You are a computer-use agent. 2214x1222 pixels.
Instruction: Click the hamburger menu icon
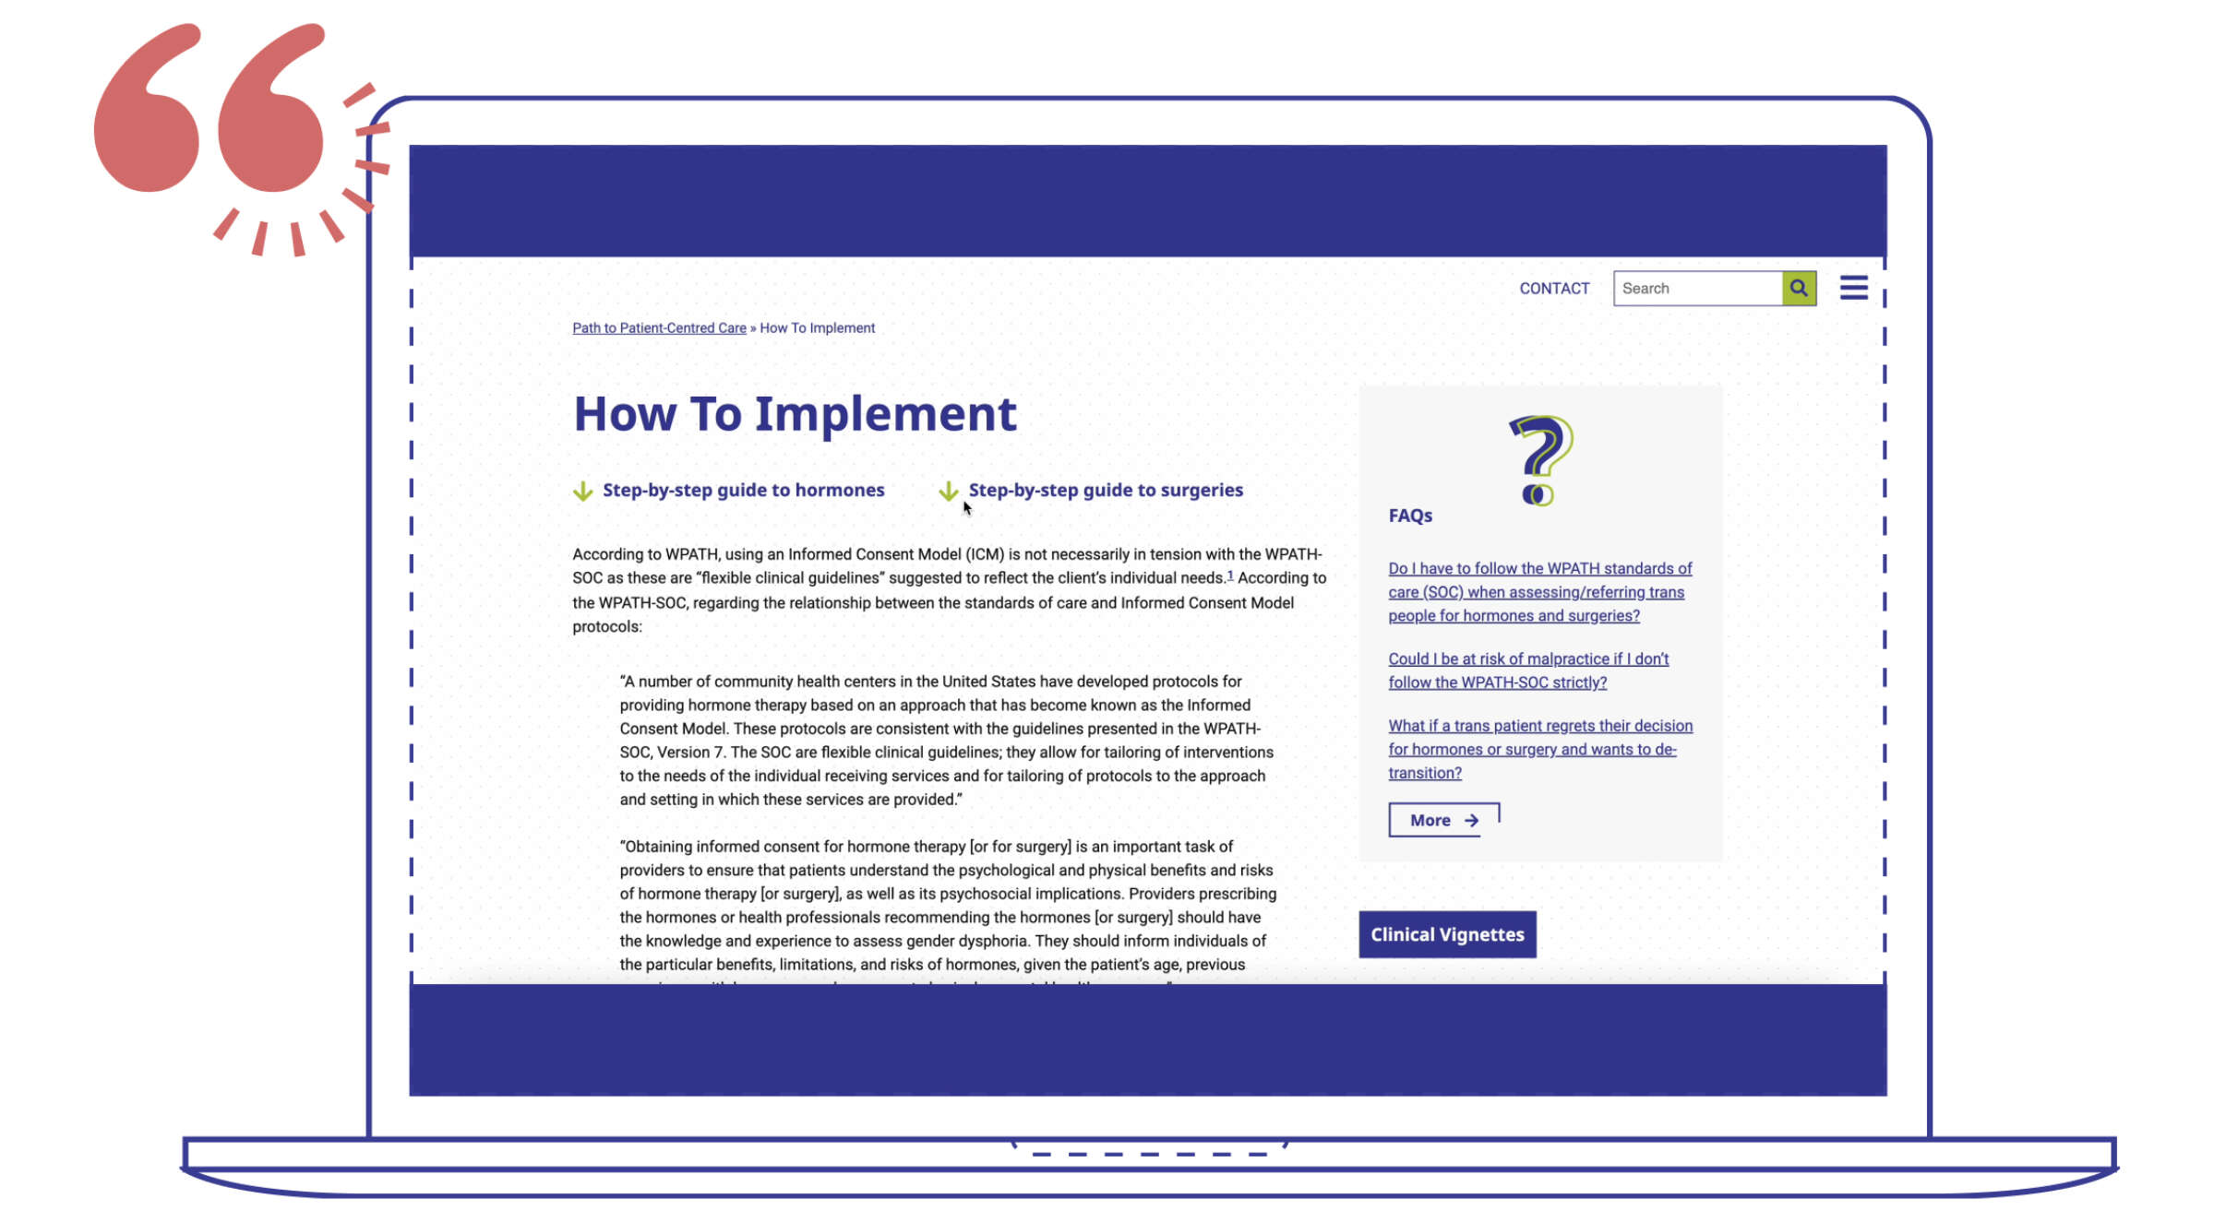[1856, 288]
